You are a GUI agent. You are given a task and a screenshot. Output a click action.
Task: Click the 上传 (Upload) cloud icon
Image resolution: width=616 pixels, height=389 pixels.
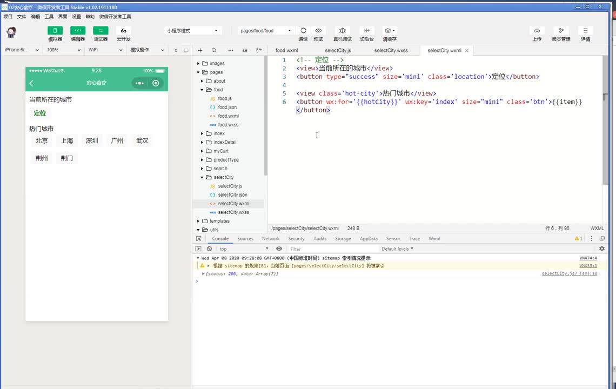[537, 31]
